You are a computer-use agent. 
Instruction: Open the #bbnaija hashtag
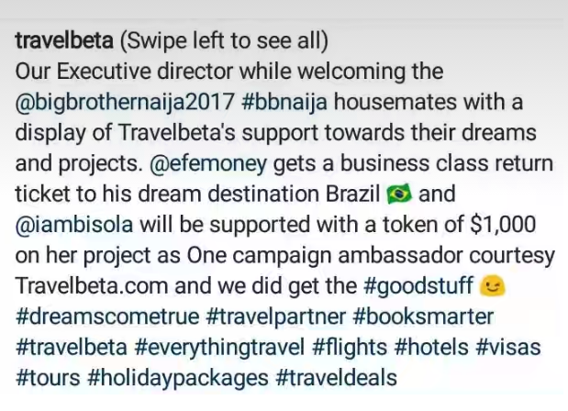coord(284,102)
